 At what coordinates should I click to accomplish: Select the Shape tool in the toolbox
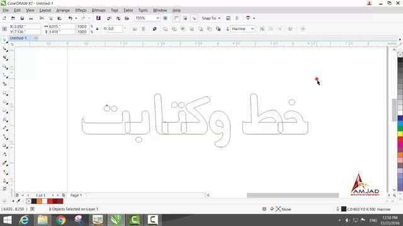[4, 49]
